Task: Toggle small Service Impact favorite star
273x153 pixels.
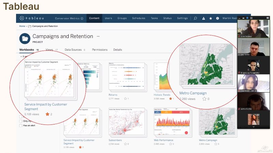Action: click(x=80, y=147)
